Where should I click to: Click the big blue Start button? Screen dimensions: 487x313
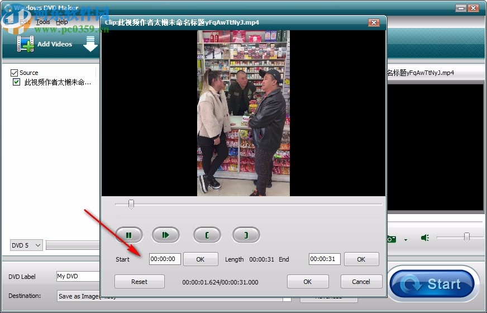[433, 284]
